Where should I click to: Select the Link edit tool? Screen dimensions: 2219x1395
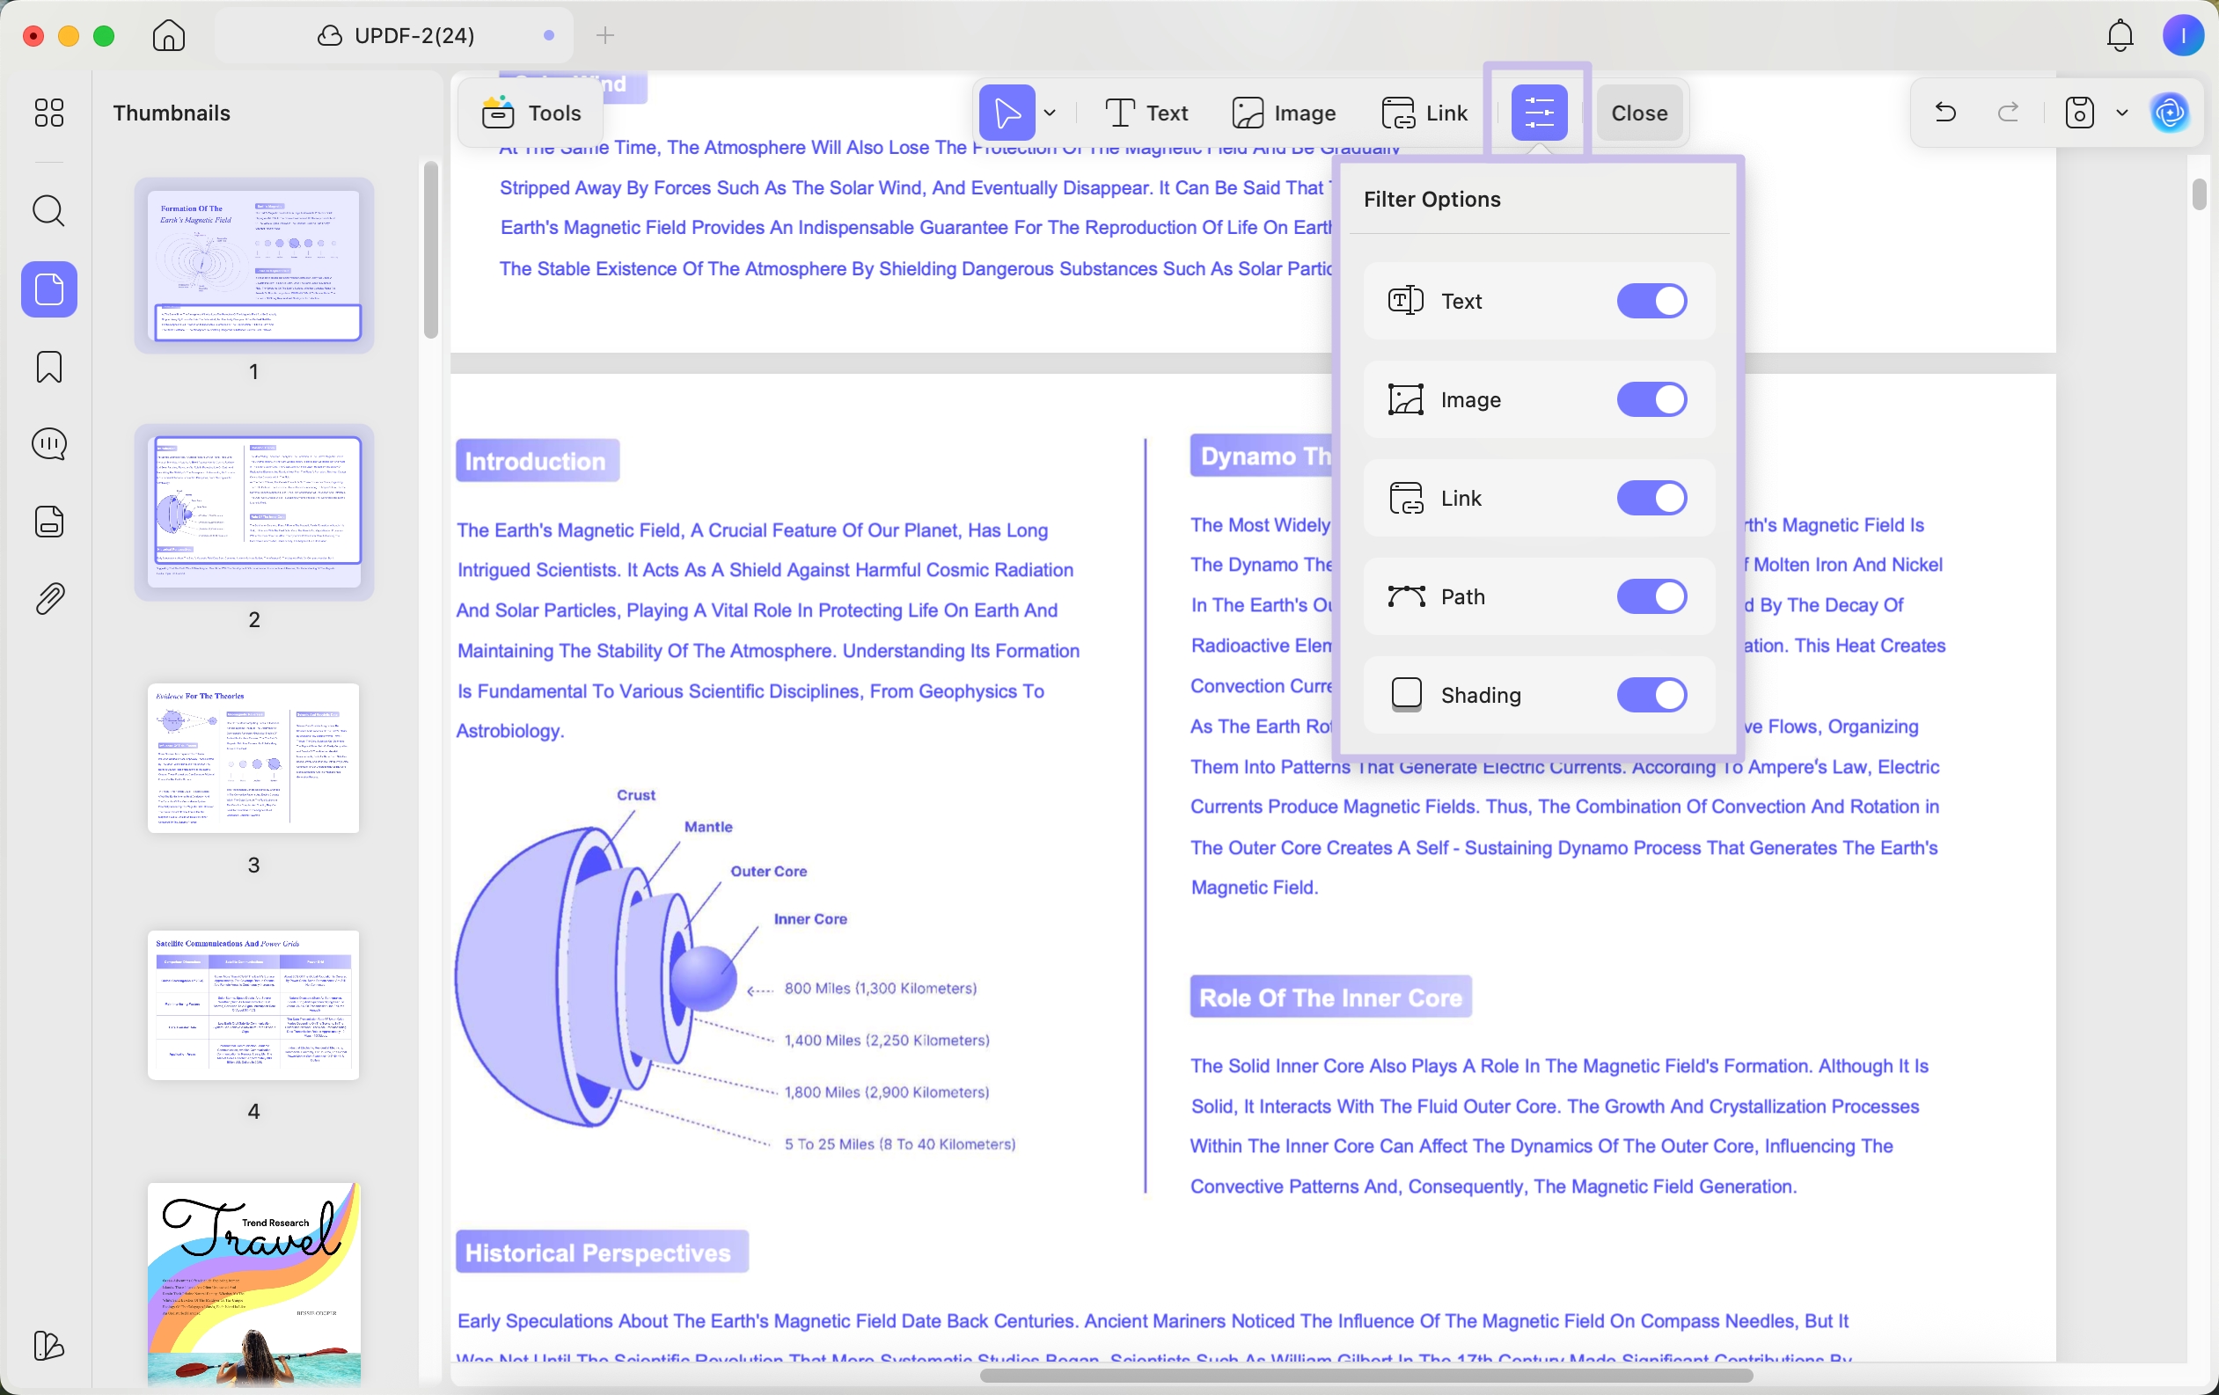coord(1424,113)
